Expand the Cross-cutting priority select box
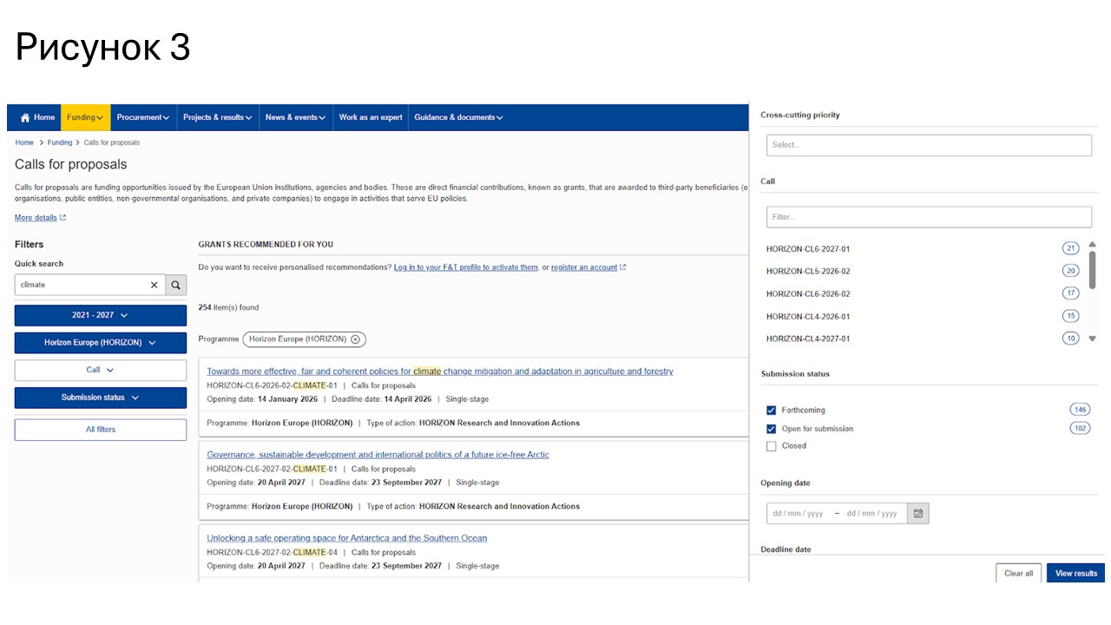 coord(928,145)
